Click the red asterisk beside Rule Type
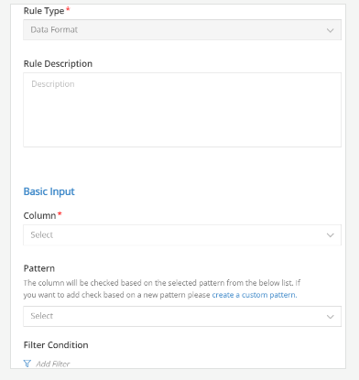 pos(68,9)
